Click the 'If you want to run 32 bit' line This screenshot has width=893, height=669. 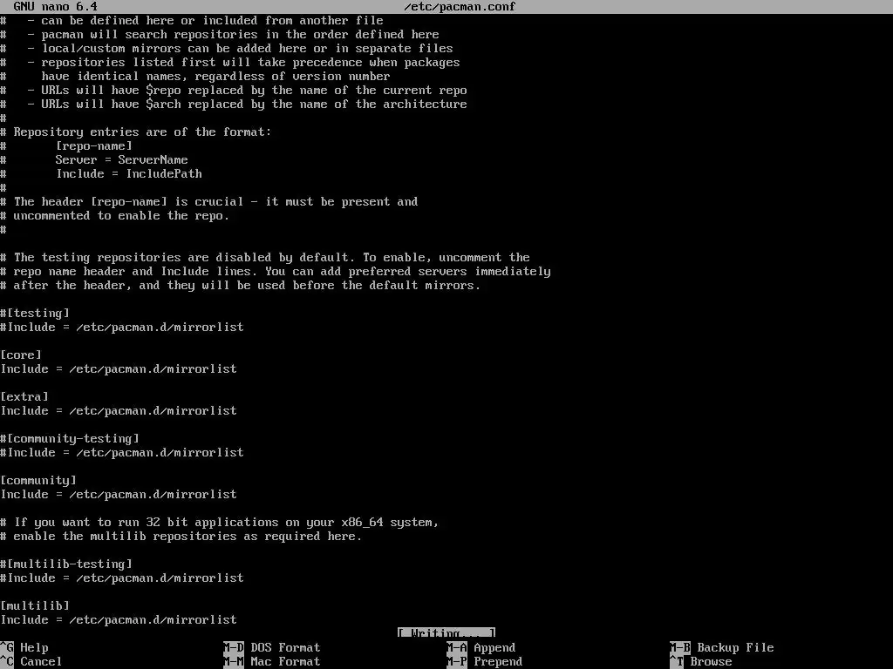(220, 523)
